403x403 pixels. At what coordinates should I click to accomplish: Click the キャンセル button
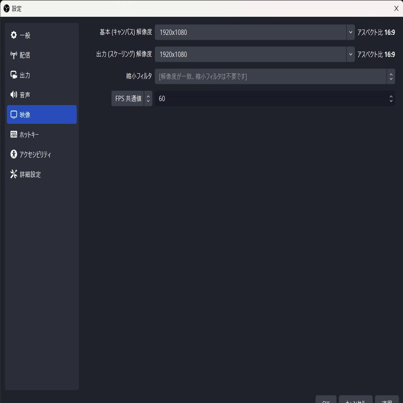pos(356,399)
